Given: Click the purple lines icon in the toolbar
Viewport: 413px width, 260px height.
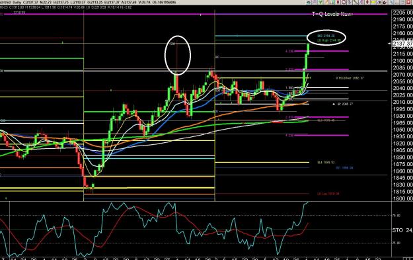Looking at the screenshot, I should (361, 3).
